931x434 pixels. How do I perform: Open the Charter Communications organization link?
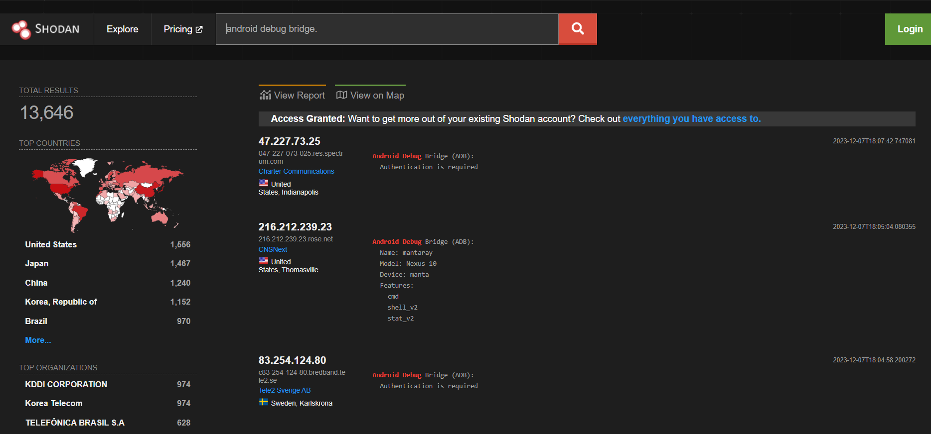296,171
